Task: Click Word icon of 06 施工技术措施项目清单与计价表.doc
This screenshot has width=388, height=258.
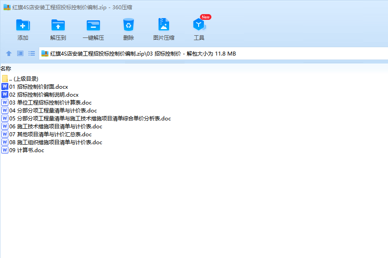Action: click(x=5, y=126)
